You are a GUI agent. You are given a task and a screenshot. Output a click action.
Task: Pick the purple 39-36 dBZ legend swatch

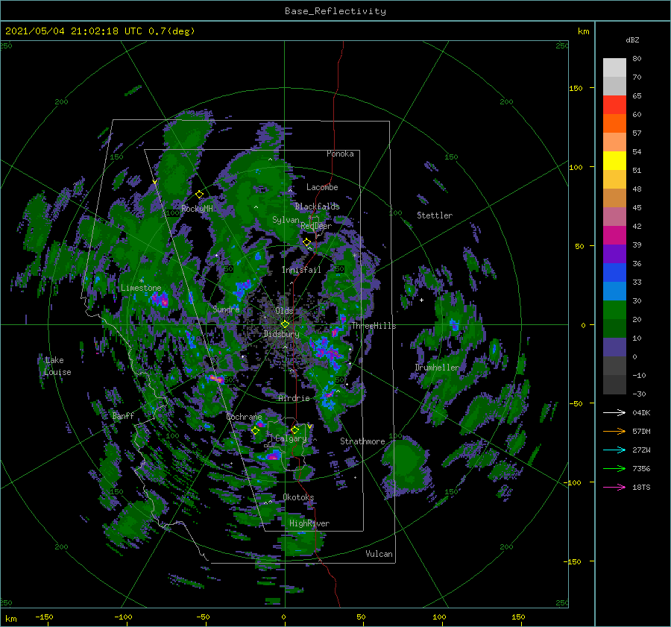pyautogui.click(x=614, y=253)
